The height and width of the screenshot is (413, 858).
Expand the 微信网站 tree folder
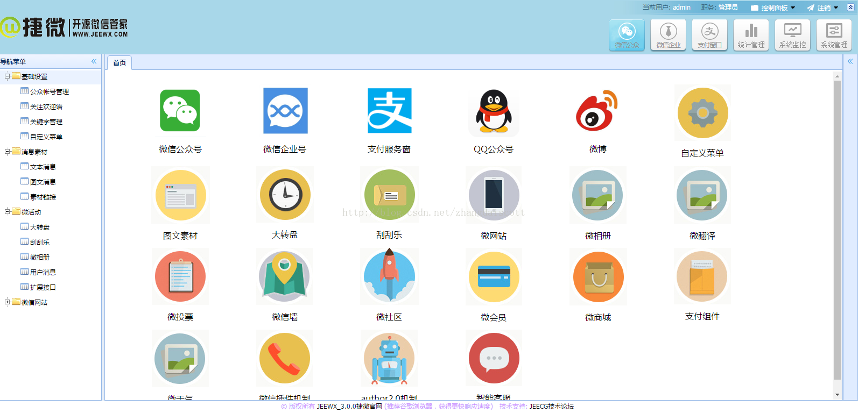point(8,302)
